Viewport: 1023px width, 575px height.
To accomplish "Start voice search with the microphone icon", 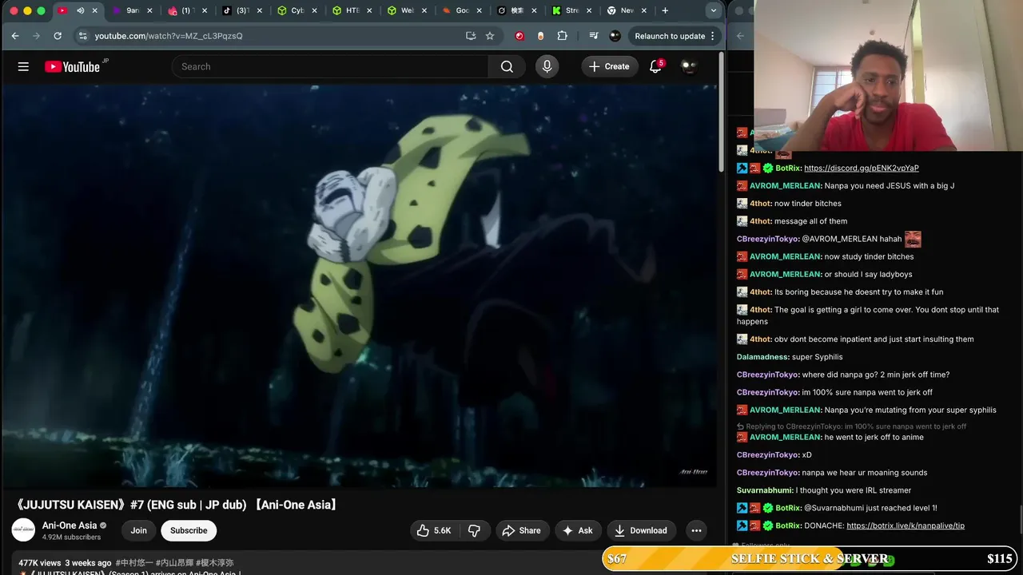I will point(547,67).
